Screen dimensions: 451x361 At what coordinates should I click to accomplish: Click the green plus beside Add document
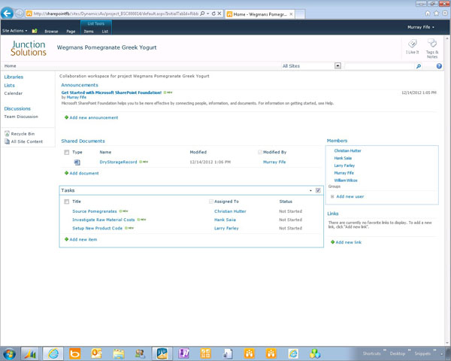click(66, 173)
